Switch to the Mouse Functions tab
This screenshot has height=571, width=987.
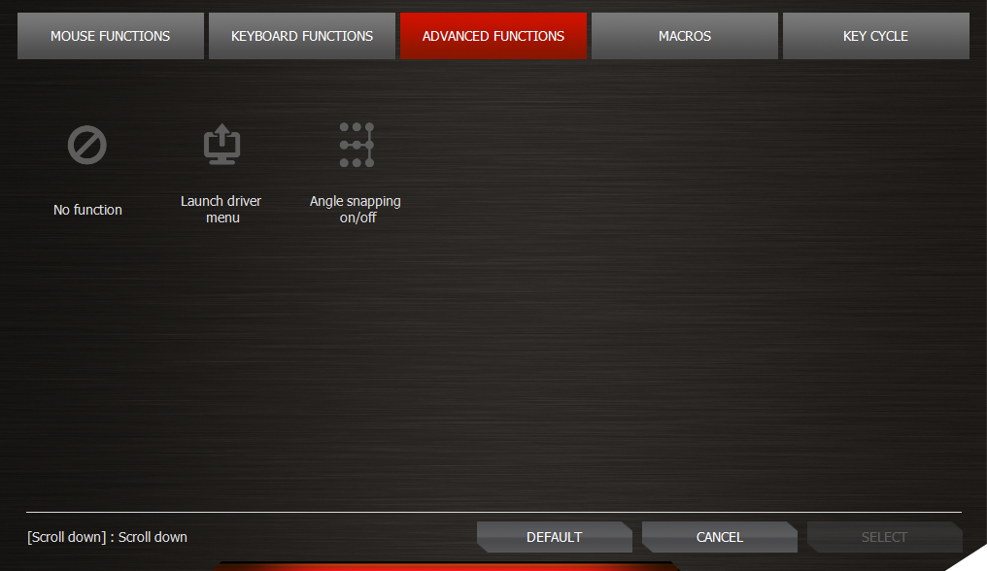110,36
